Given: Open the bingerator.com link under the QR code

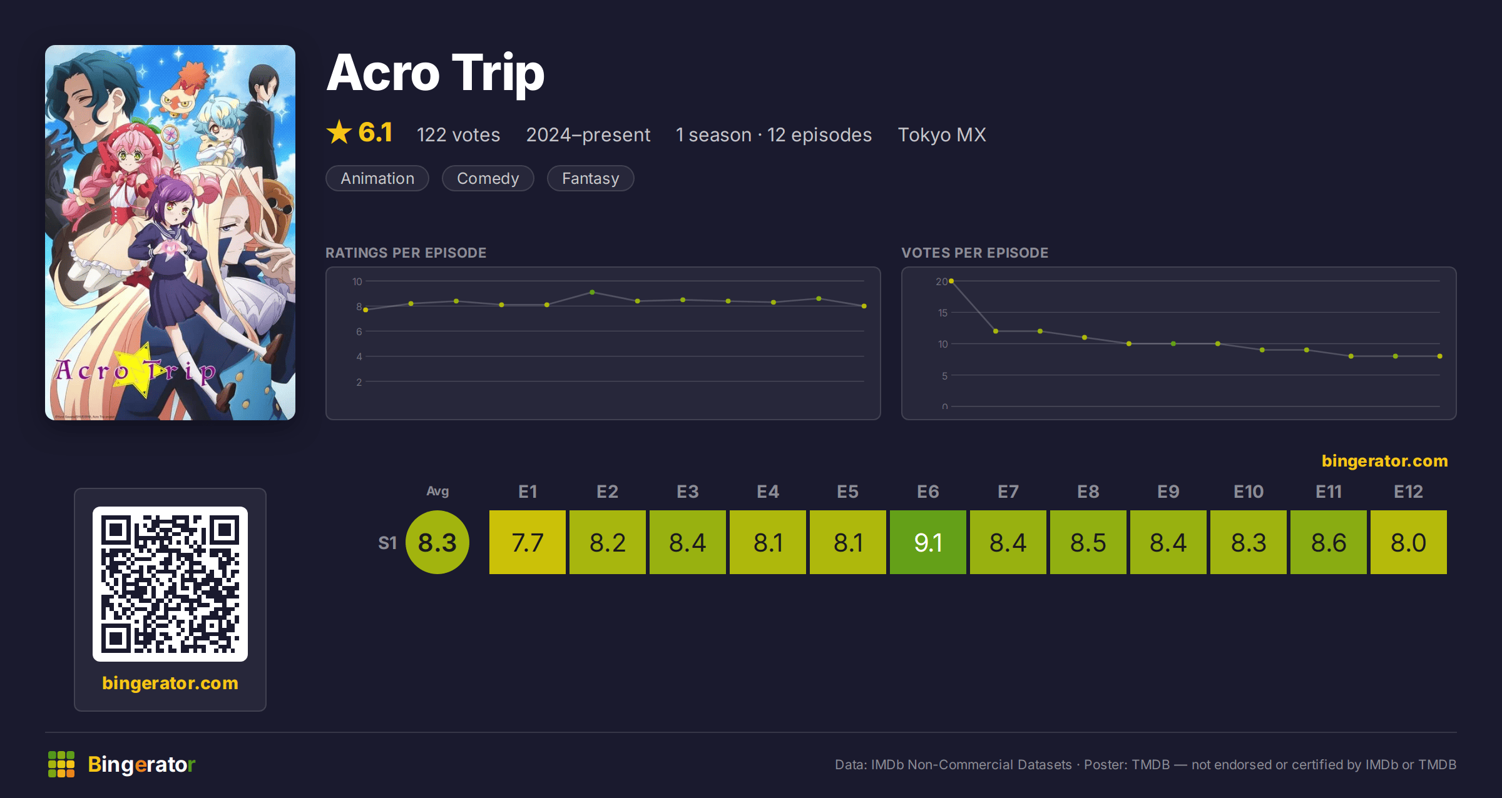Looking at the screenshot, I should click(170, 683).
